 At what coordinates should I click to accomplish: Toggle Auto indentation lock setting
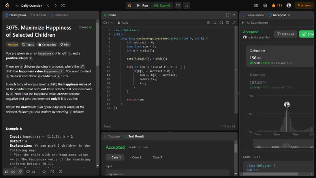pyautogui.click(x=123, y=23)
